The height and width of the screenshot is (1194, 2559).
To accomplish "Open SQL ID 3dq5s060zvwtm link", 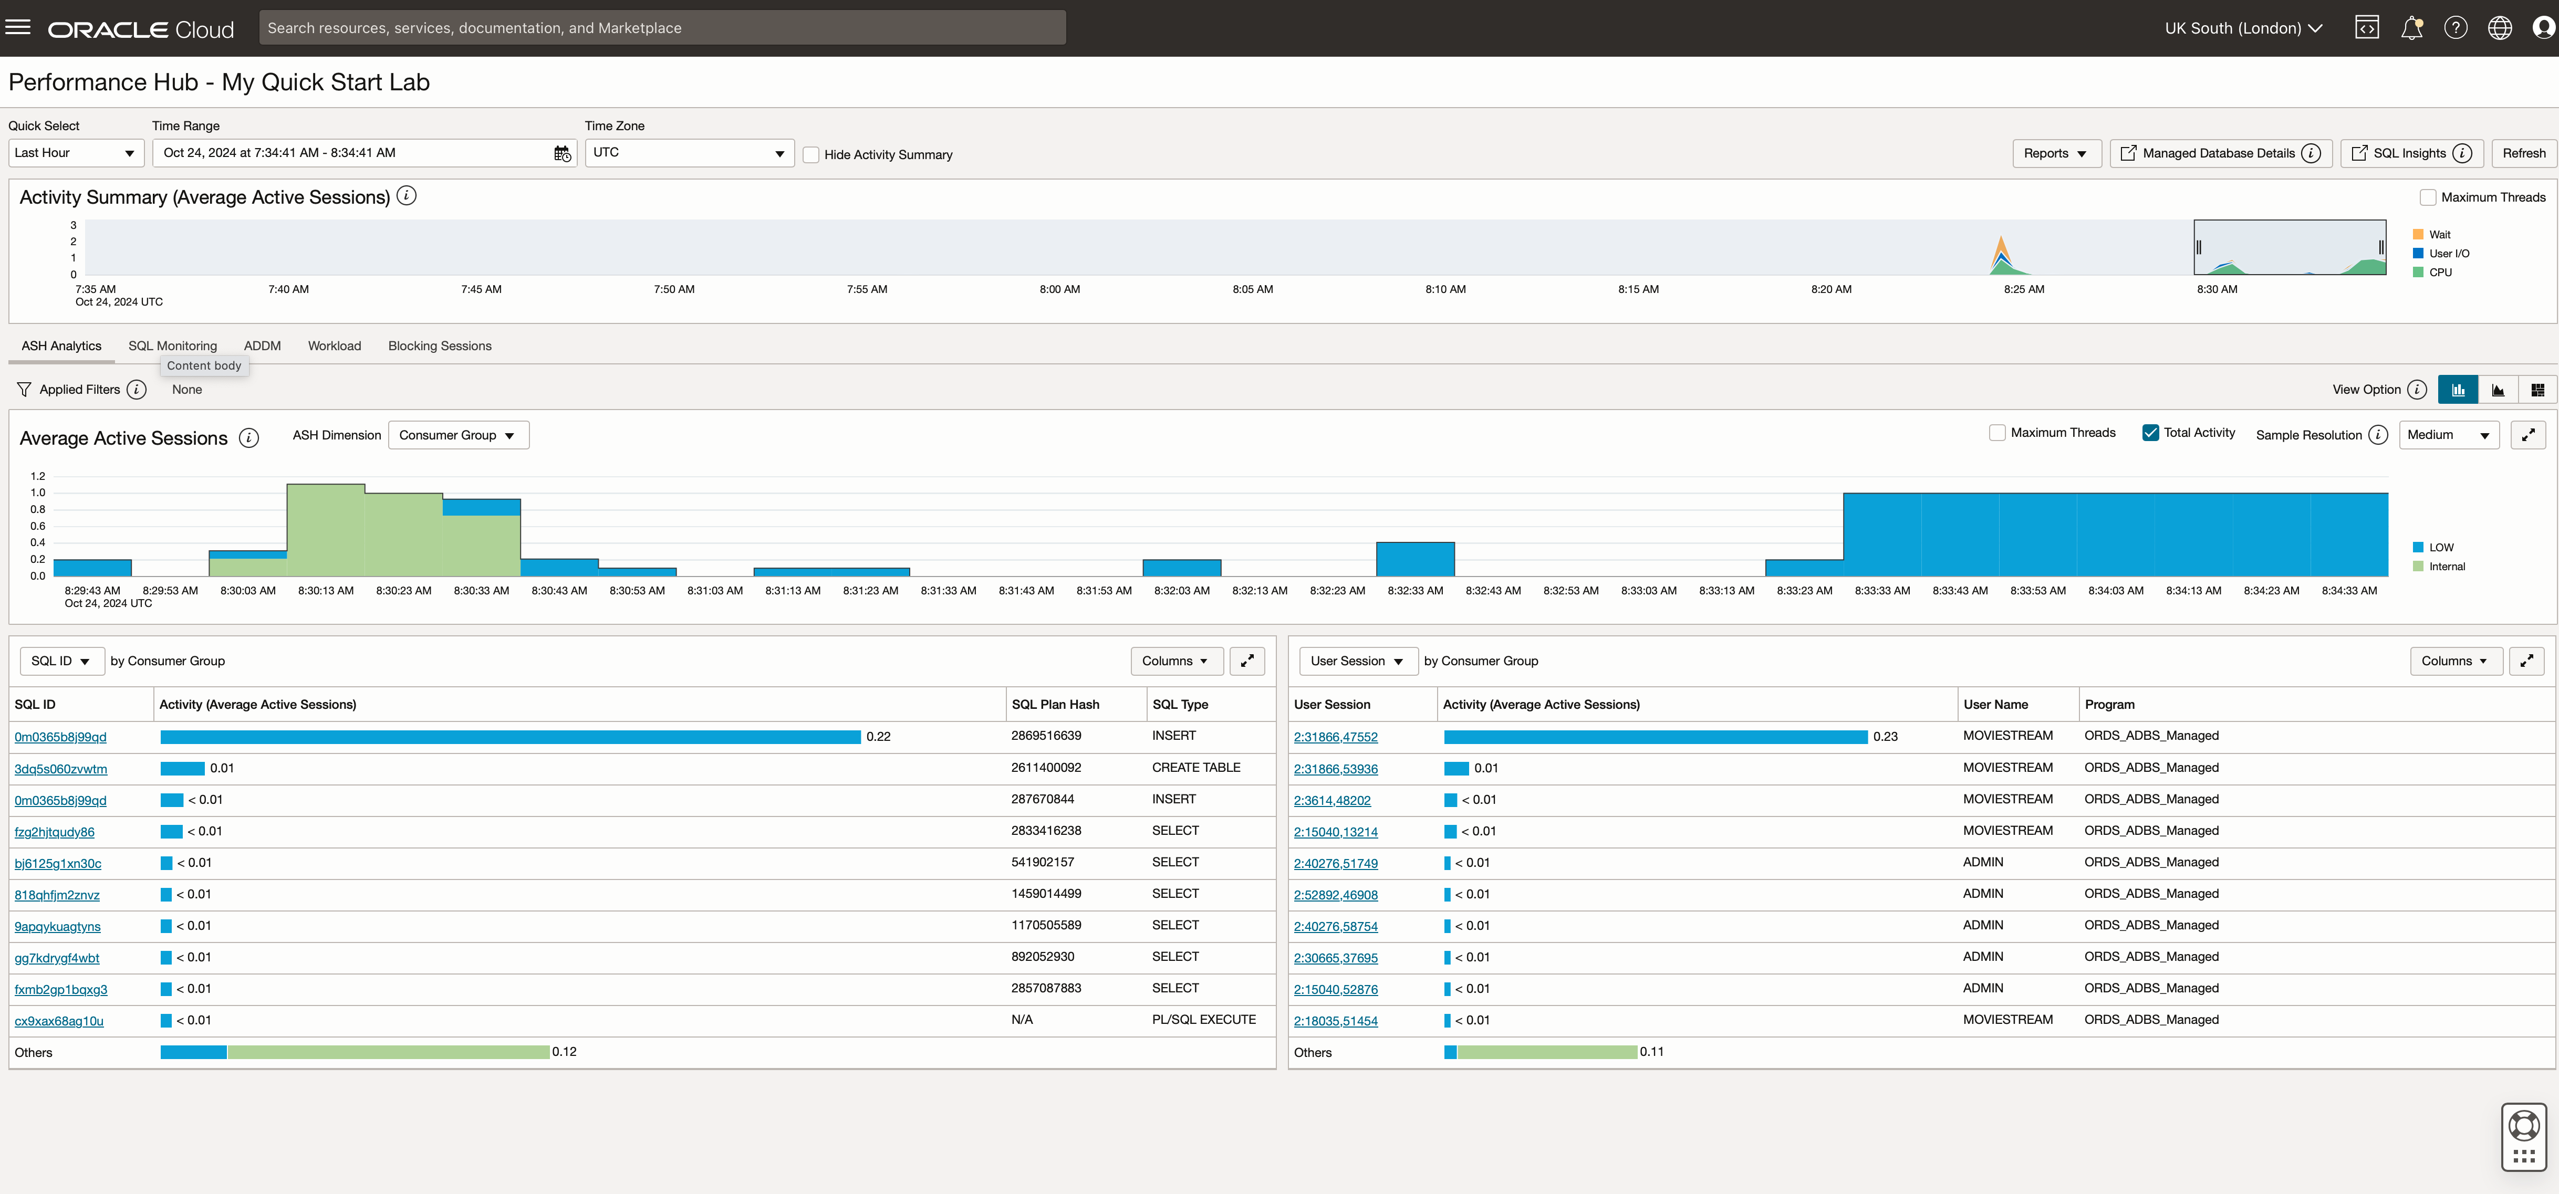I will 60,769.
